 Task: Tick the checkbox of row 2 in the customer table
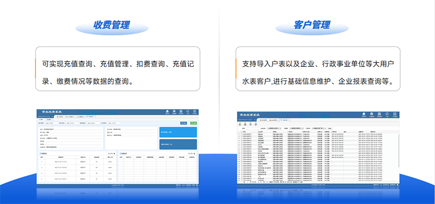(x=241, y=136)
